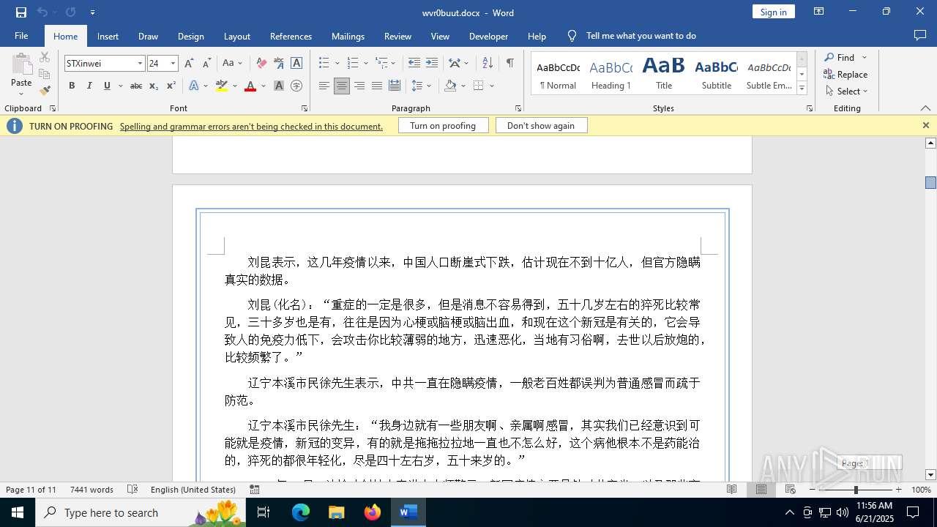Switch to Read Mode view
Image resolution: width=937 pixels, height=527 pixels.
coord(732,490)
